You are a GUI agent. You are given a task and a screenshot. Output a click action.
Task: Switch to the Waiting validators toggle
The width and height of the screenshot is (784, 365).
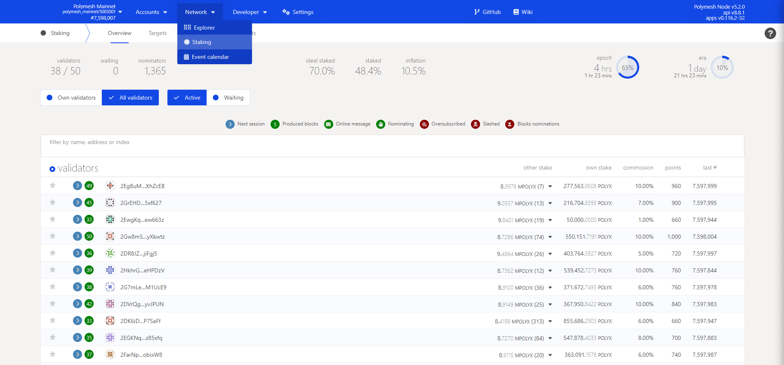[228, 98]
